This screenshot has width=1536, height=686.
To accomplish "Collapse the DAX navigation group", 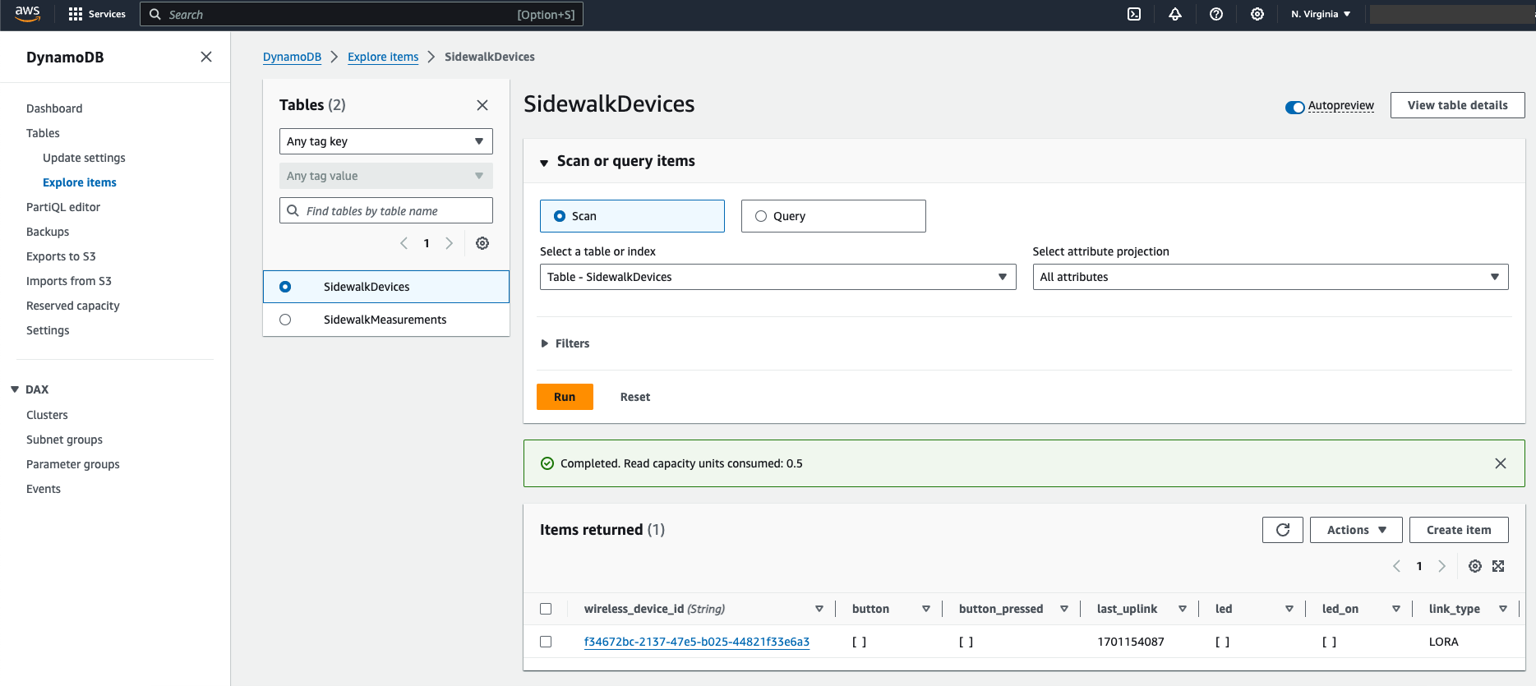I will pos(15,389).
